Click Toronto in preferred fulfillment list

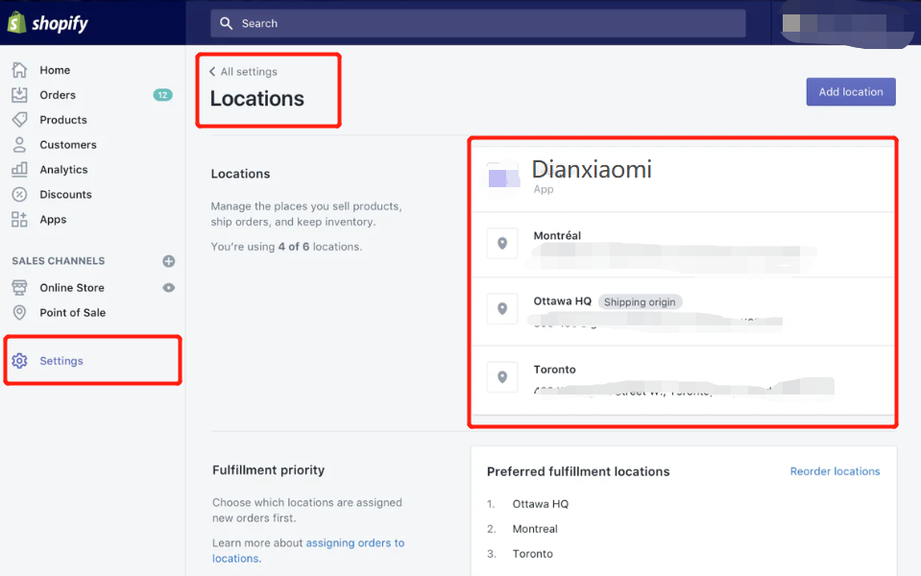tap(533, 554)
